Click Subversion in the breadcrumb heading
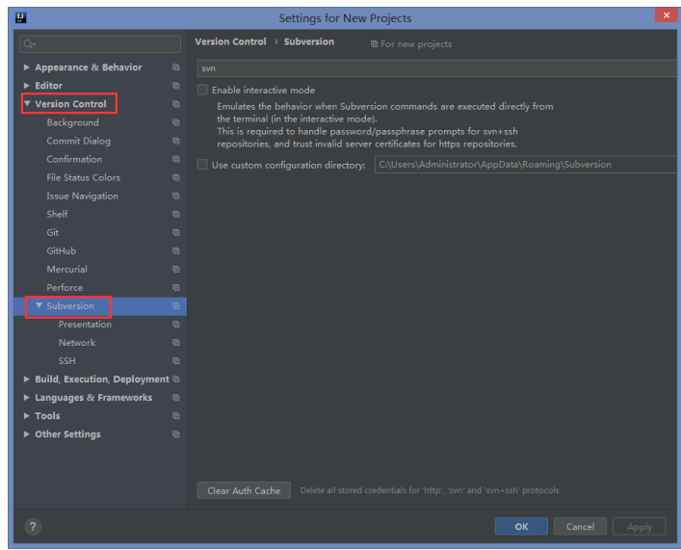 coord(309,41)
